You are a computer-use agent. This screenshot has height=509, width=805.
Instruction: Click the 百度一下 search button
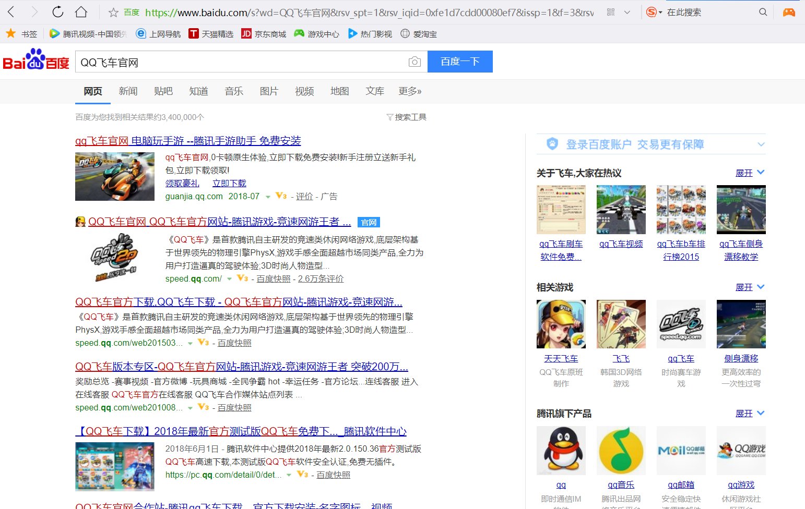click(460, 61)
